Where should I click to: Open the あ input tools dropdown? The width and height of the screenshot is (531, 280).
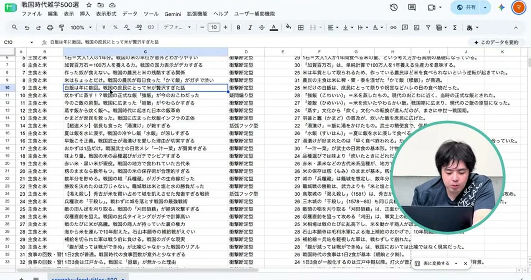472,27
